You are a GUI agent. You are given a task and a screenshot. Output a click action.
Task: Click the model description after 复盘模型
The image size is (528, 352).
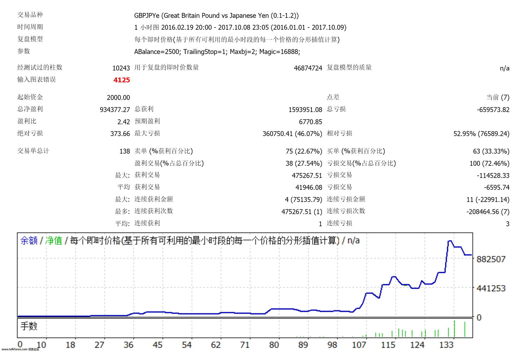(237, 39)
